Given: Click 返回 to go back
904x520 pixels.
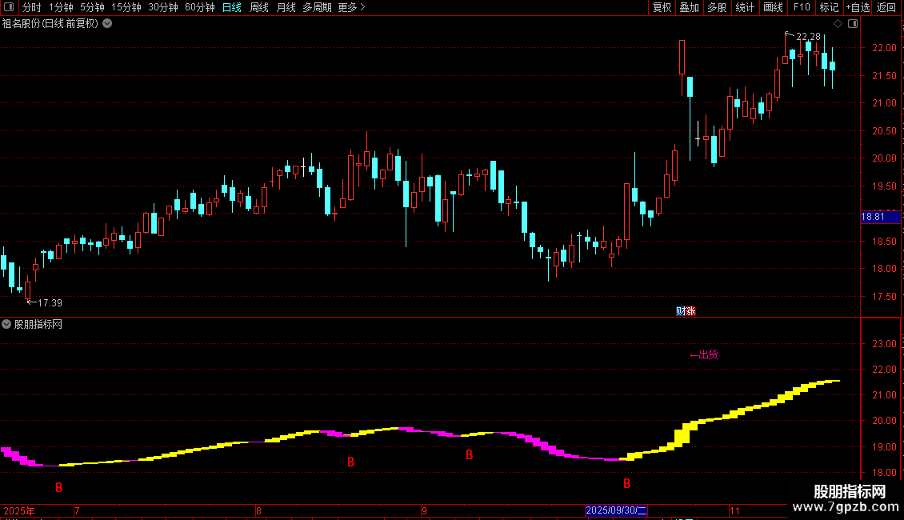Looking at the screenshot, I should point(886,7).
